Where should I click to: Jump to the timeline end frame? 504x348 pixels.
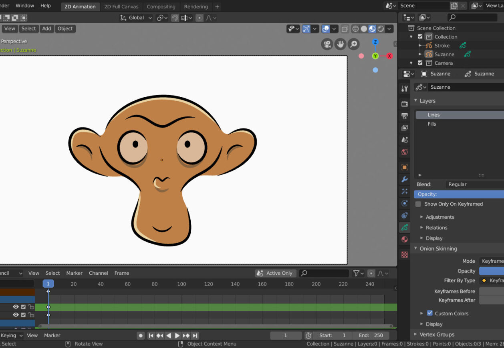(195, 336)
